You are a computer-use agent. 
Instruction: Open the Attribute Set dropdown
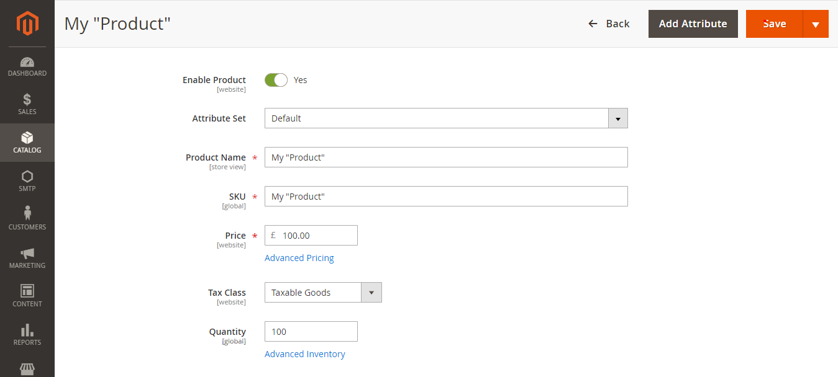pos(617,118)
